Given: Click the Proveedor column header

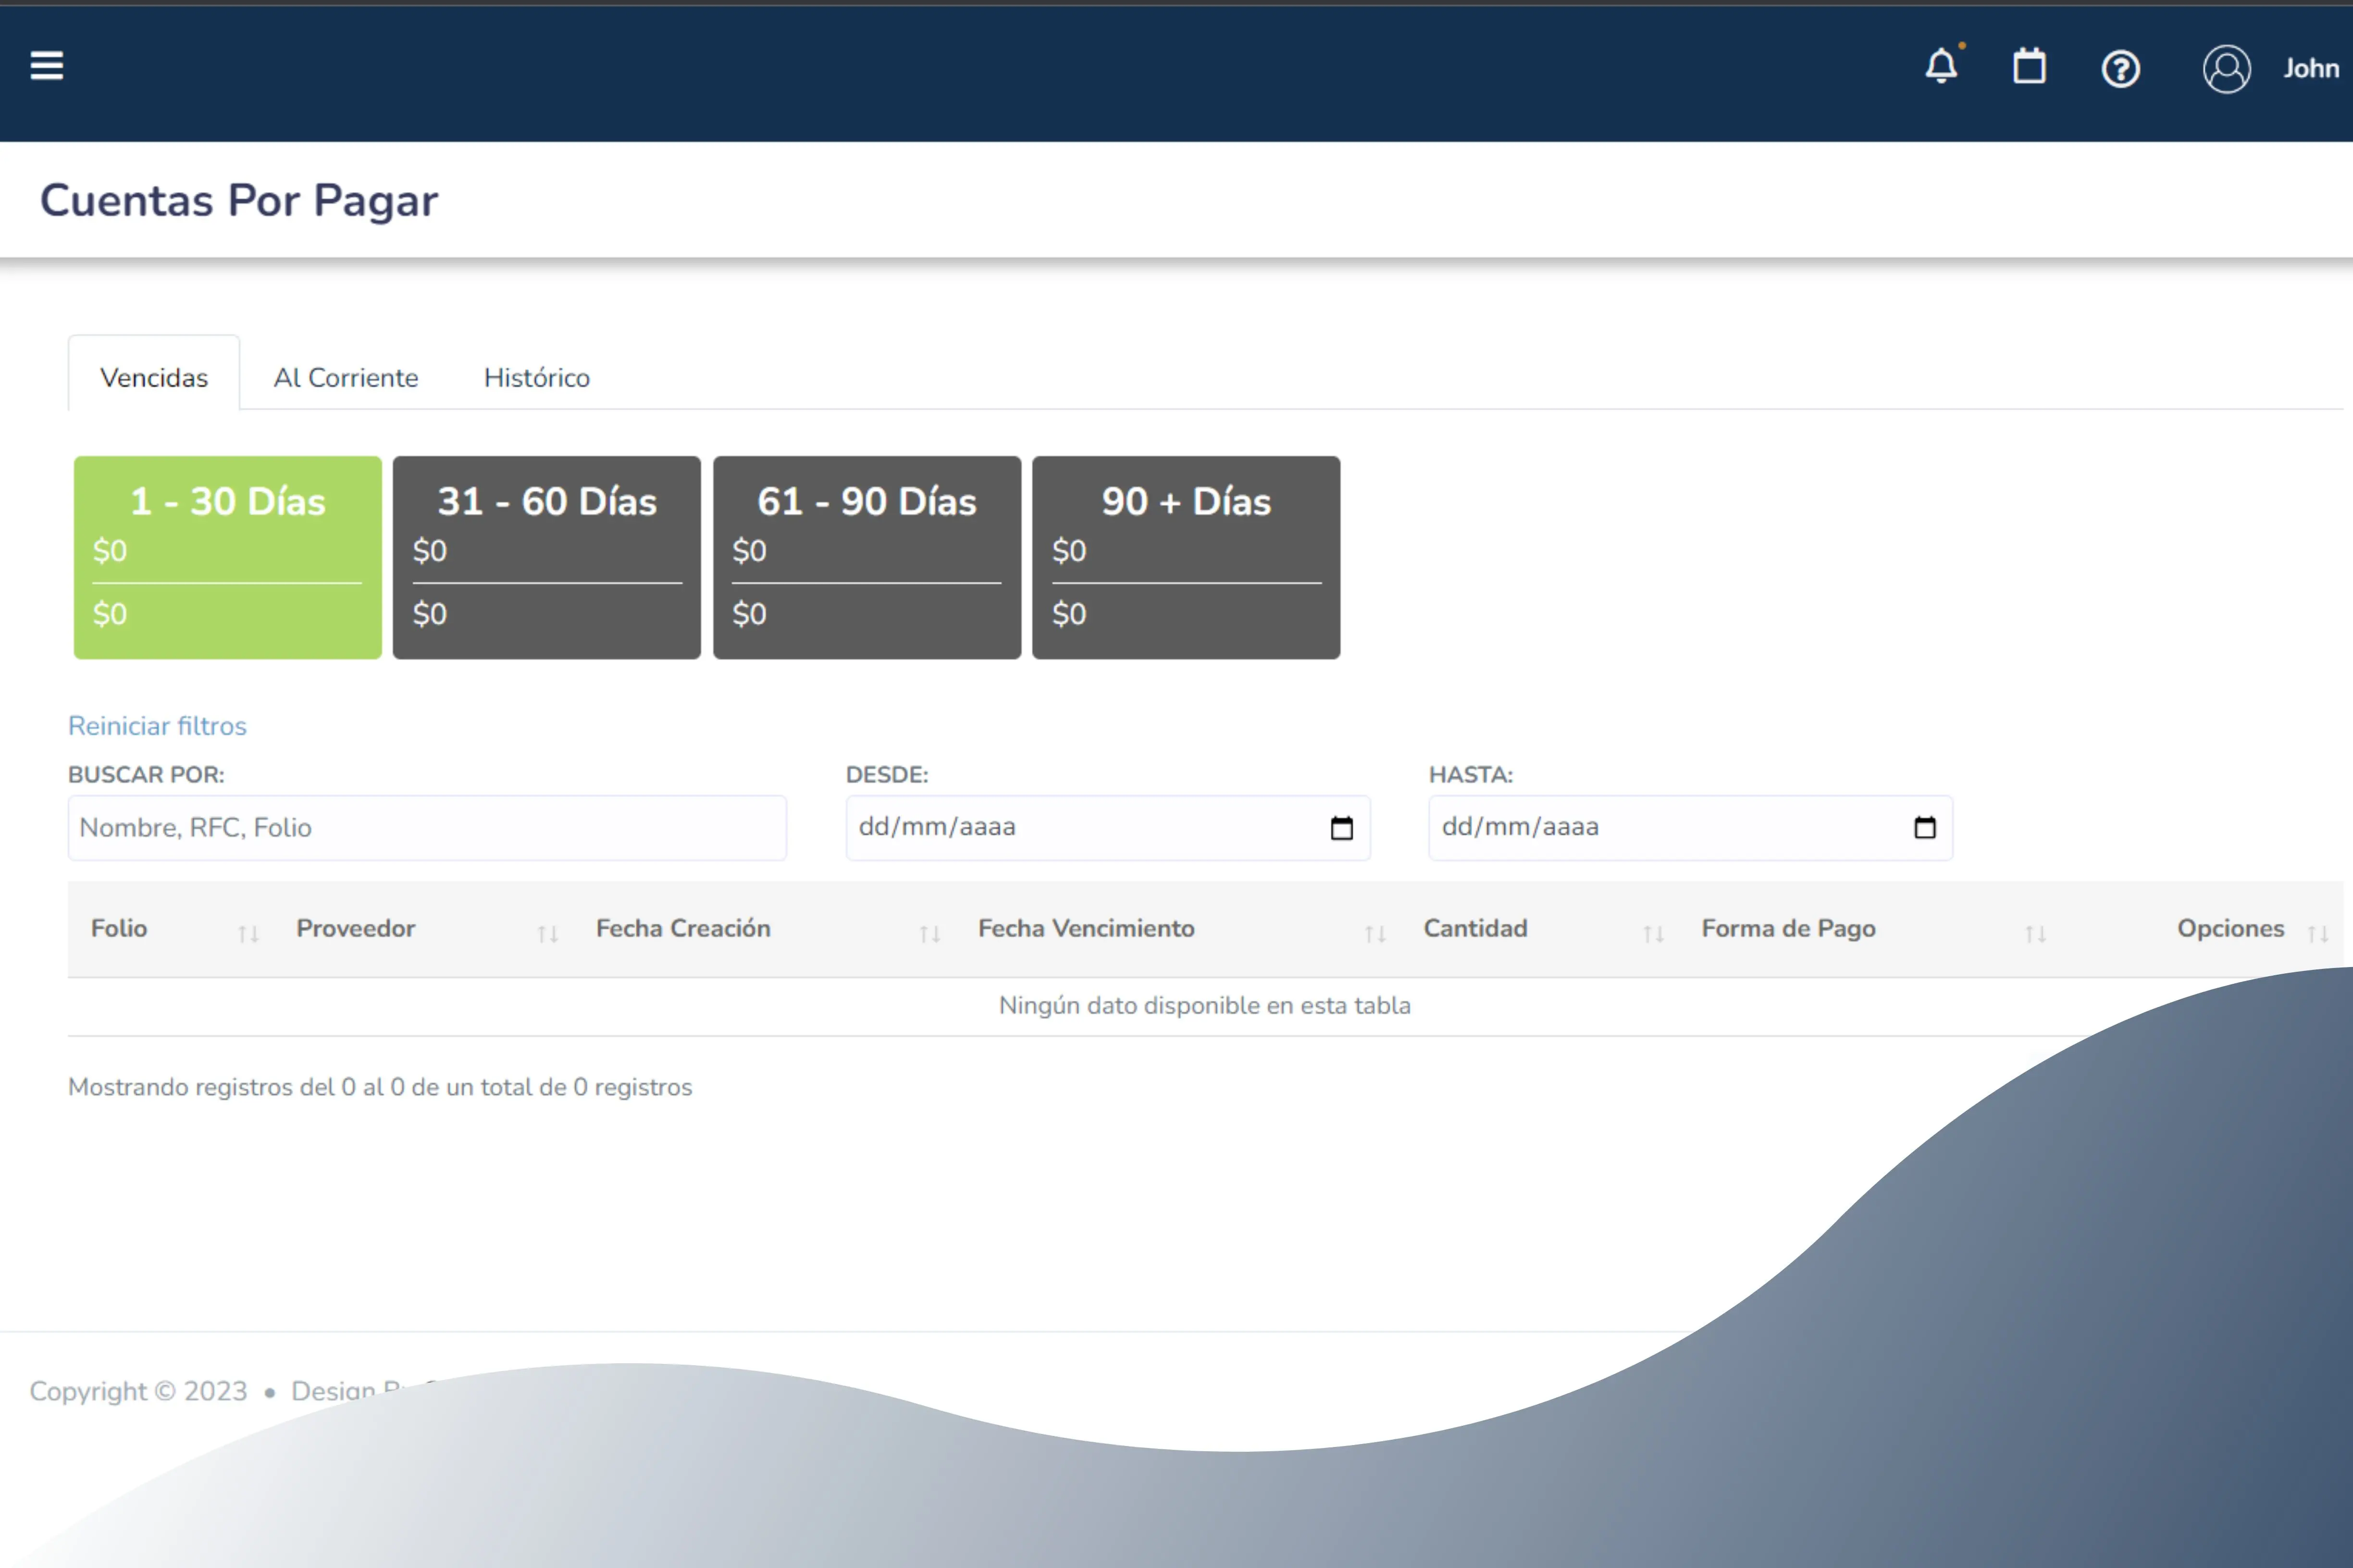Looking at the screenshot, I should point(355,928).
